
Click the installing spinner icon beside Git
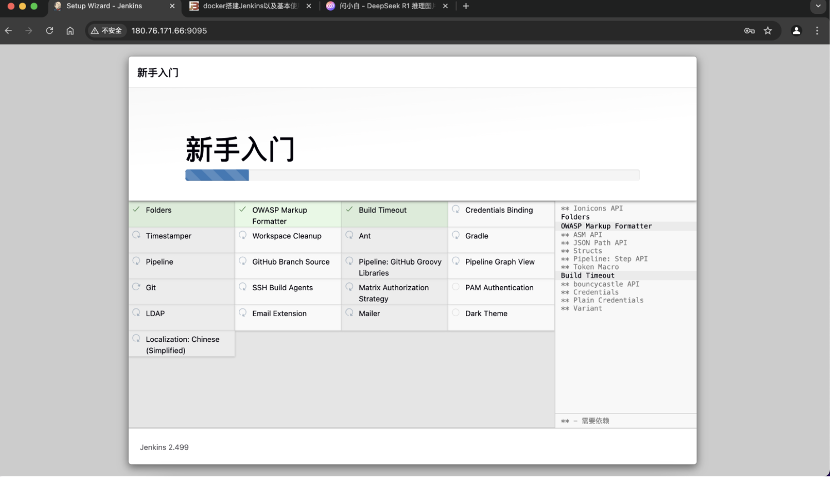[x=137, y=287]
